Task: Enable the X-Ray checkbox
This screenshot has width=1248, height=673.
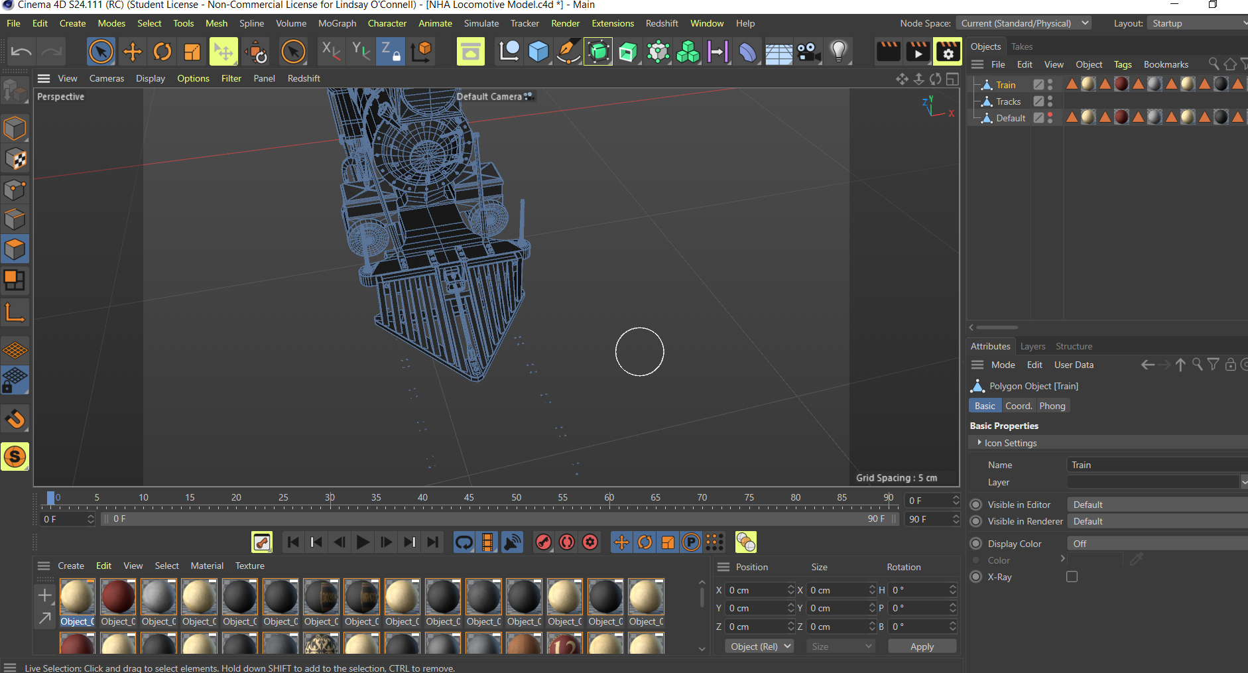Action: pos(1072,577)
